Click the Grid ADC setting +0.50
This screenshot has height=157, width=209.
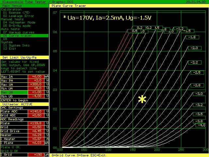[36, 115]
